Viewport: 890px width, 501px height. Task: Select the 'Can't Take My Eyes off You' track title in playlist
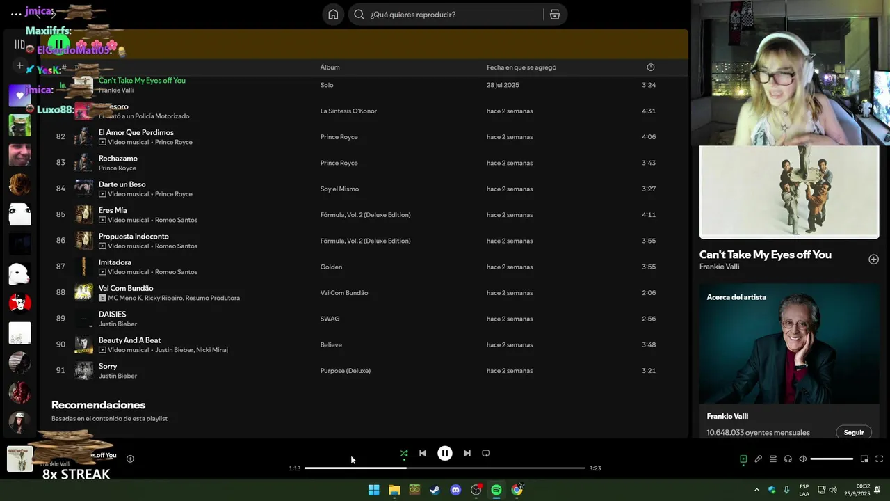pos(142,80)
